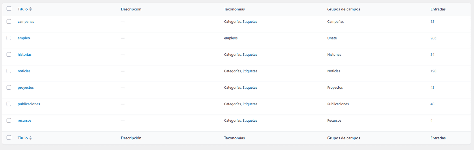Open the campanas post type link
This screenshot has width=474, height=150.
[26, 22]
